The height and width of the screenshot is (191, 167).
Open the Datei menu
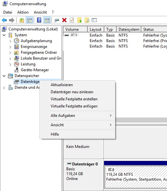[x=7, y=12]
